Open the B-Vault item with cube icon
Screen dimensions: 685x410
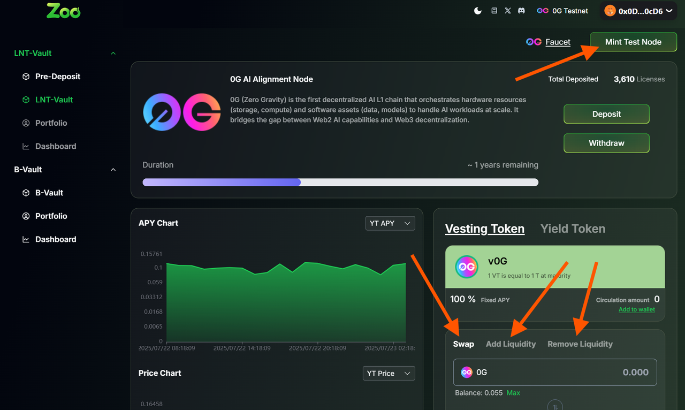(x=43, y=193)
